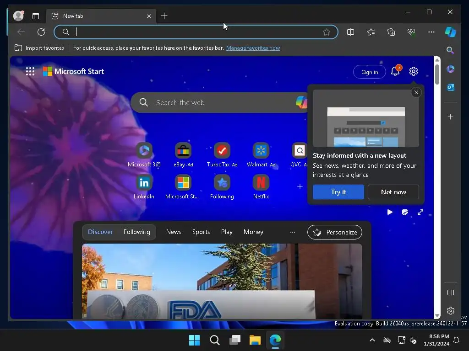Click Personalize button
This screenshot has height=351, width=469.
[x=335, y=232]
